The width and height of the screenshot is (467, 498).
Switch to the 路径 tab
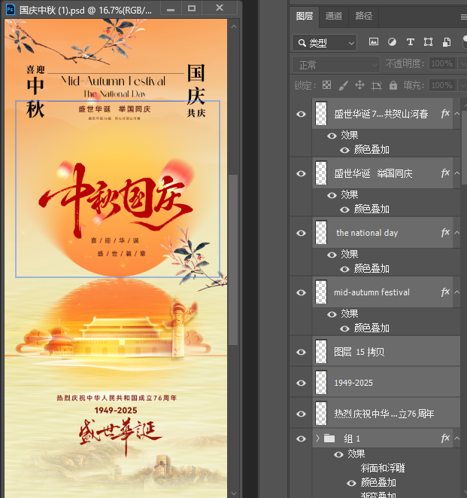click(363, 16)
